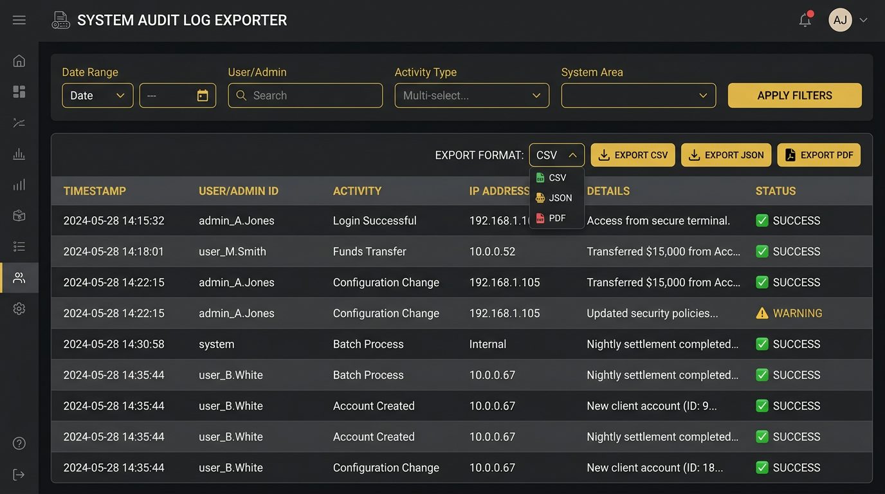This screenshot has width=885, height=494.
Task: Click the EXPORT CSV button
Action: coord(633,155)
